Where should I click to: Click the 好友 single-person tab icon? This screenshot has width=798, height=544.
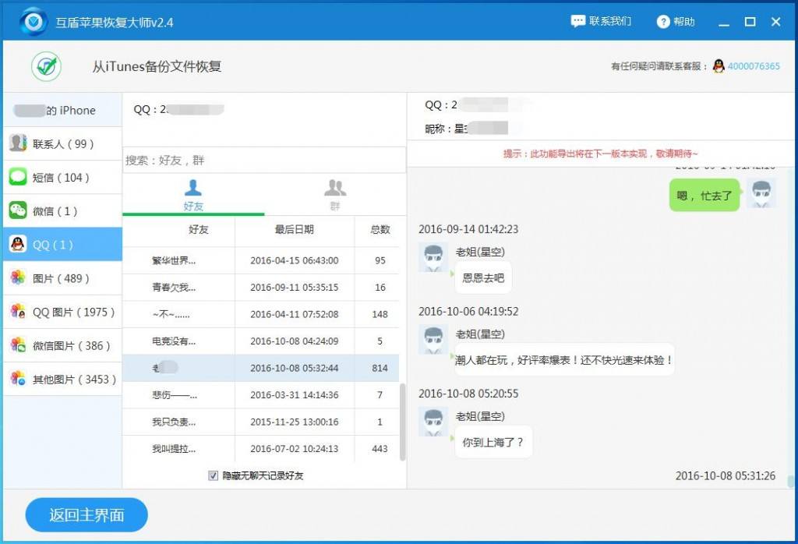[x=193, y=188]
